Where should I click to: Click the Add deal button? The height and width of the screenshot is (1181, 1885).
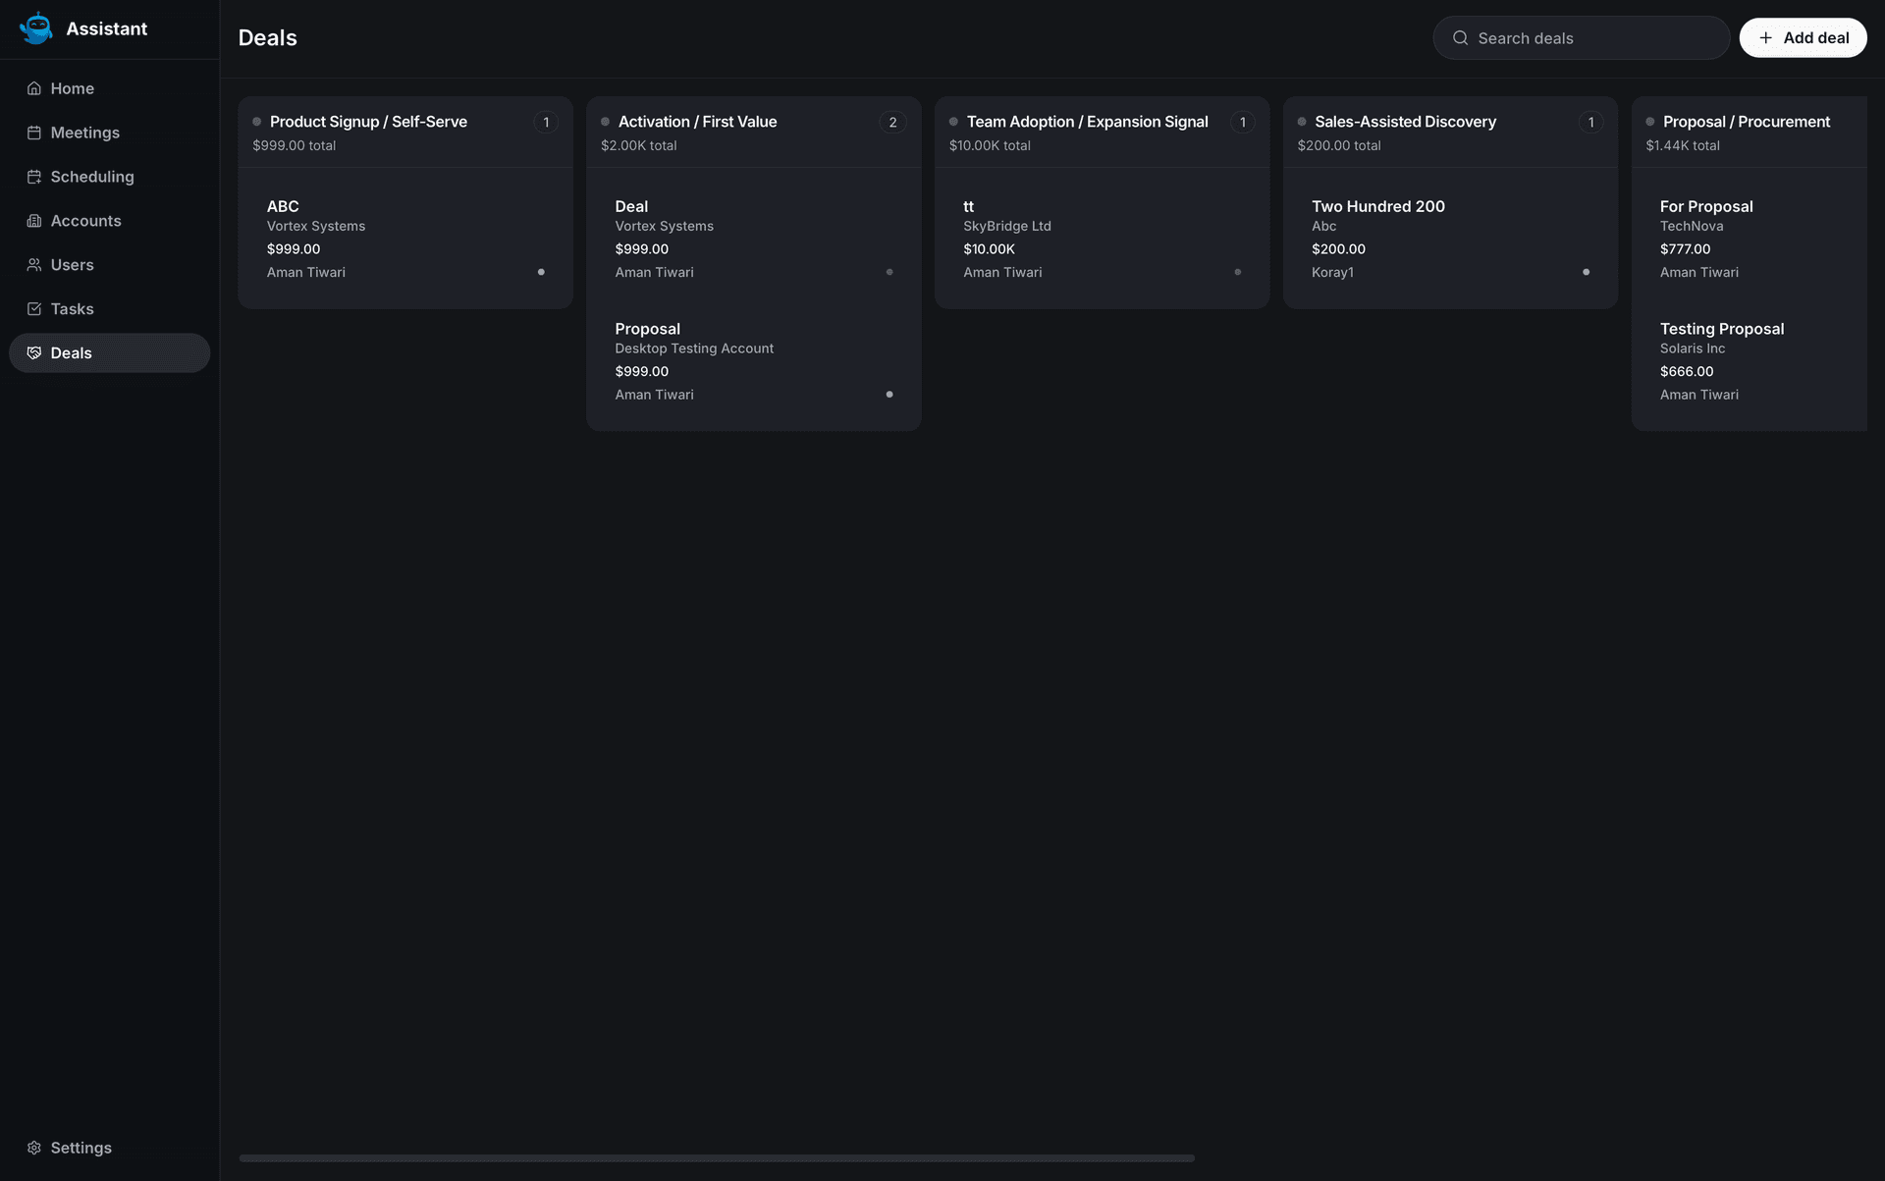[1804, 38]
